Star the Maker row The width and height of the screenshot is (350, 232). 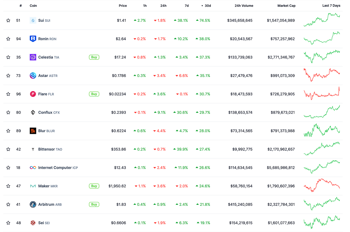click(x=8, y=186)
